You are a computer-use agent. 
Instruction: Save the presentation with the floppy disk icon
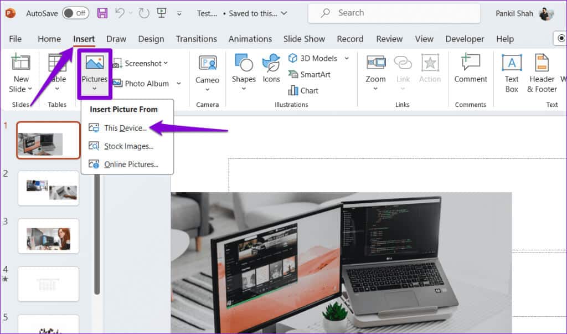tap(102, 13)
